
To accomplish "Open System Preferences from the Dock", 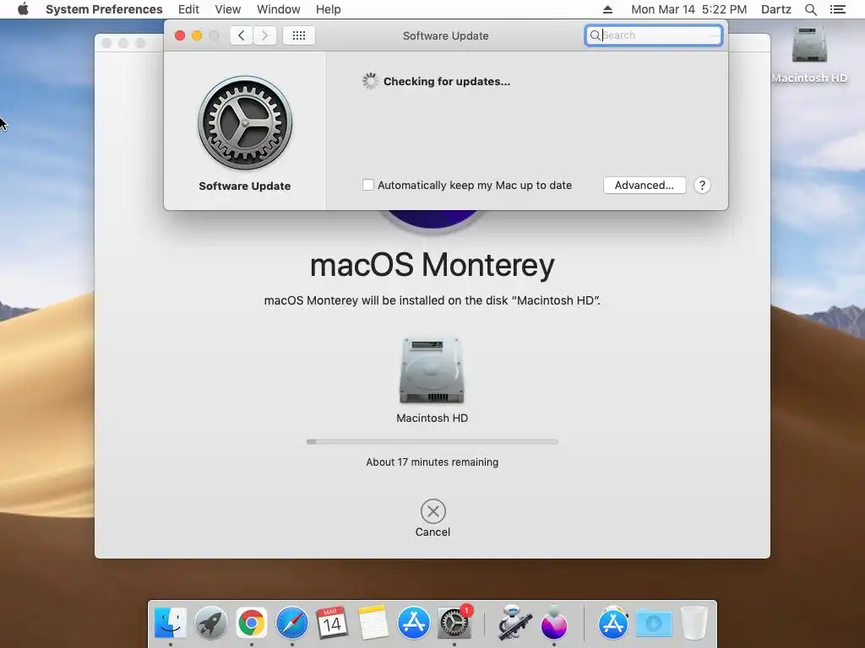I will (454, 624).
